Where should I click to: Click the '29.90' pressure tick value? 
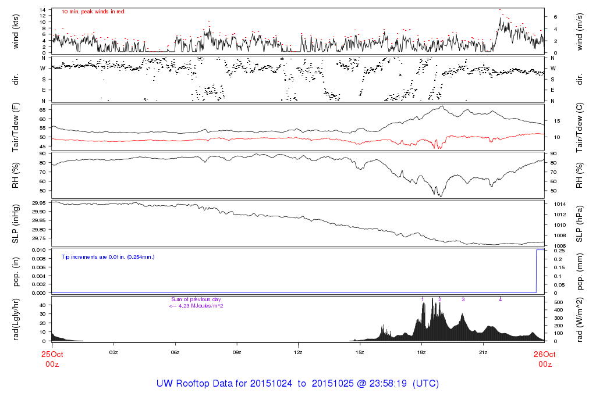click(x=39, y=212)
